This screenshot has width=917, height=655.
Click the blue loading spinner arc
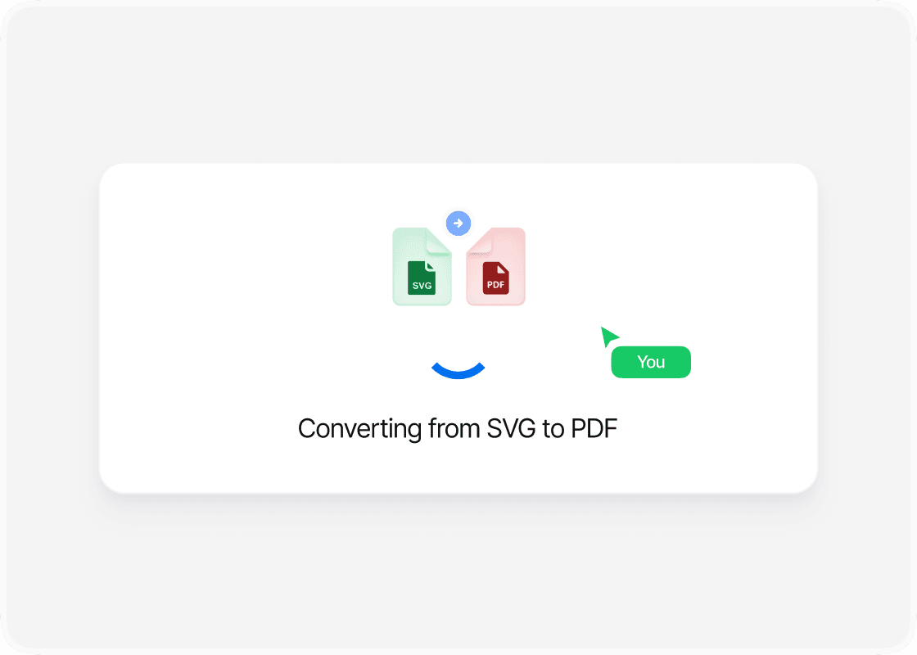pos(458,370)
